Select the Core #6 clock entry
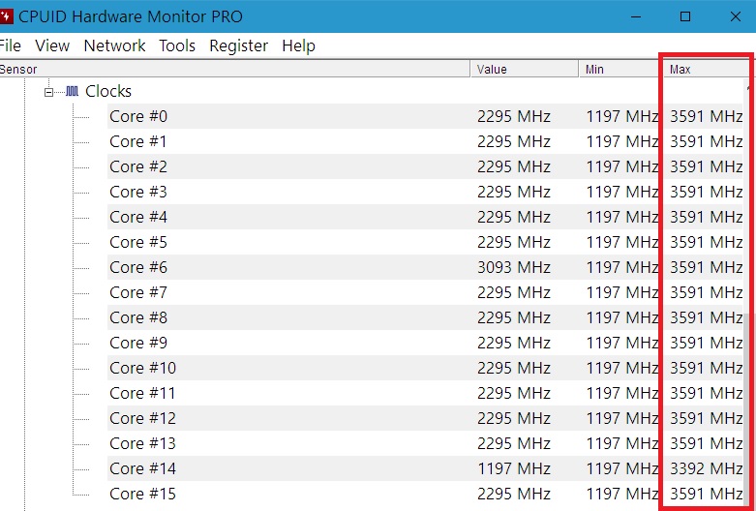This screenshot has height=511, width=756. (x=138, y=268)
